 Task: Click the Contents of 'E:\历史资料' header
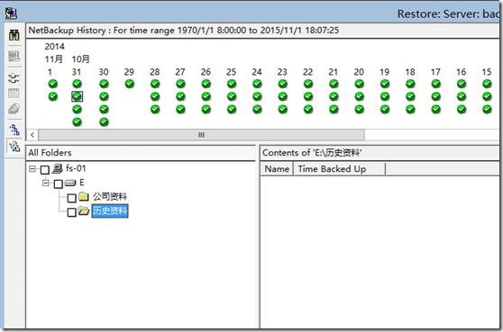tap(380, 153)
